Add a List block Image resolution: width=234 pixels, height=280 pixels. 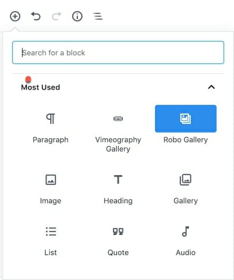coord(51,232)
